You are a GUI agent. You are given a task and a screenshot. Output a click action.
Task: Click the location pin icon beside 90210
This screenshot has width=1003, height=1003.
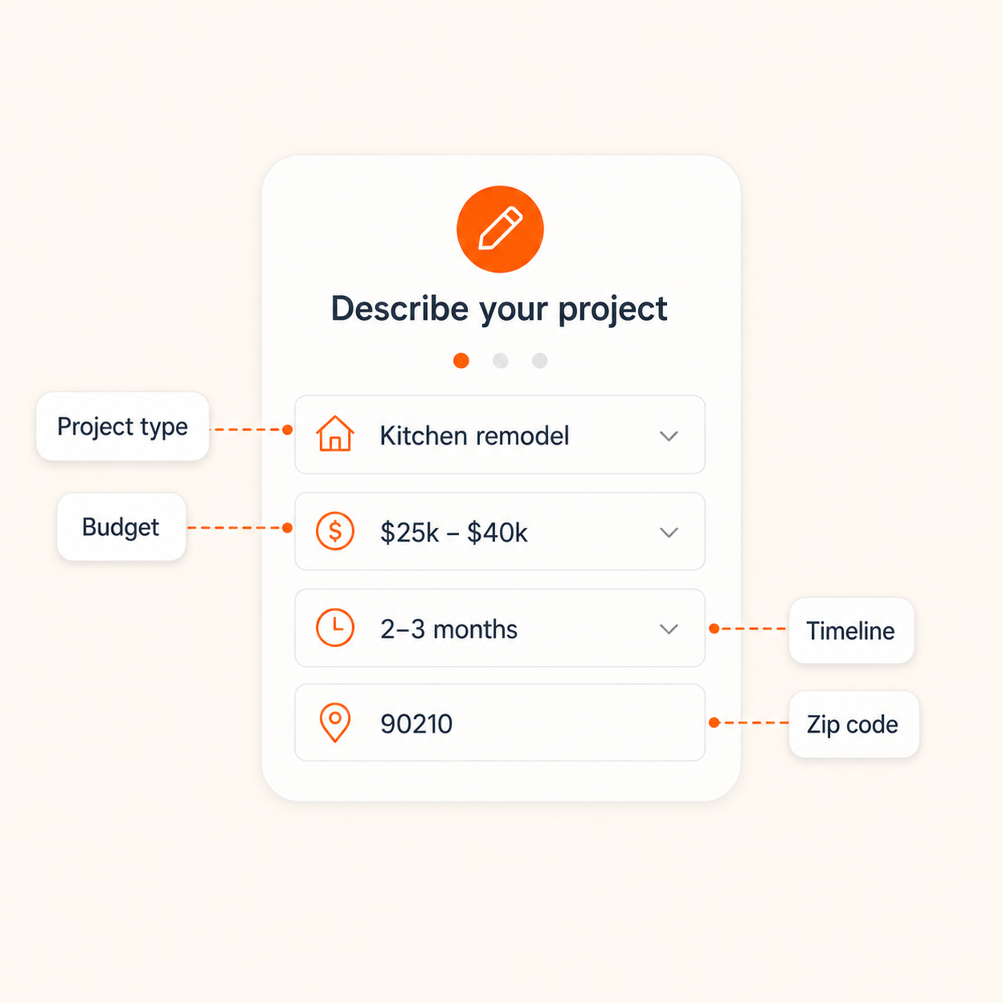tap(335, 723)
